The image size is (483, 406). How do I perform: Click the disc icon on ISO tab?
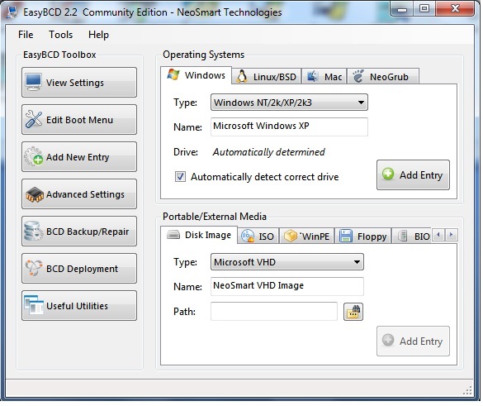pyautogui.click(x=248, y=236)
